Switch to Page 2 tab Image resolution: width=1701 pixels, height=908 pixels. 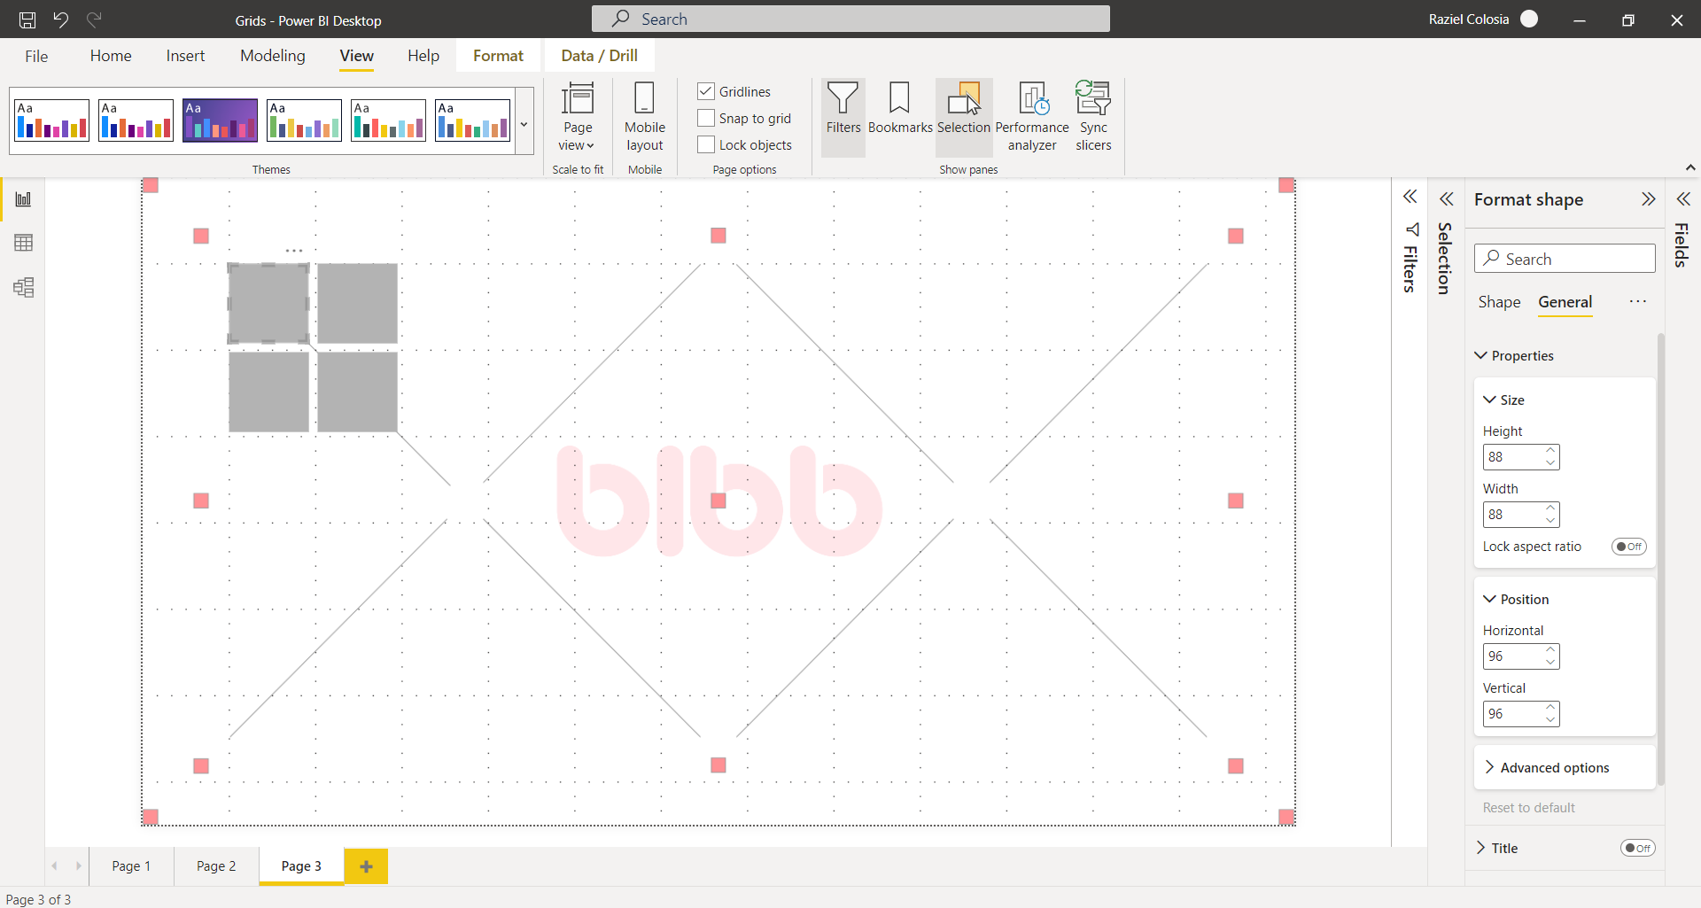pos(216,866)
